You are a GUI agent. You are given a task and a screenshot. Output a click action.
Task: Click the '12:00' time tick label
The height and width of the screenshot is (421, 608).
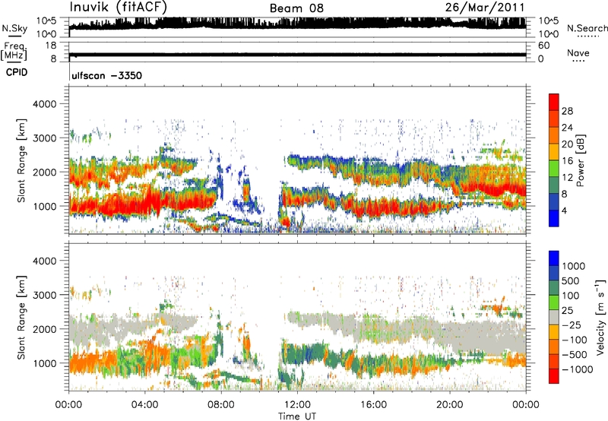click(x=297, y=405)
